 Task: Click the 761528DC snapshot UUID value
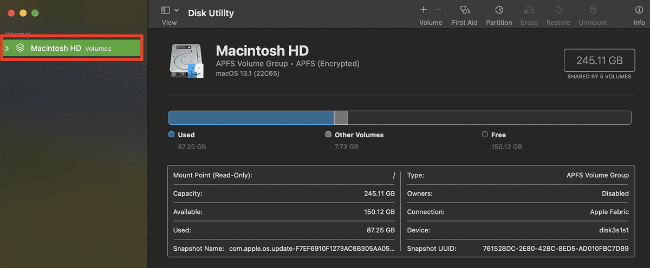tap(556, 249)
